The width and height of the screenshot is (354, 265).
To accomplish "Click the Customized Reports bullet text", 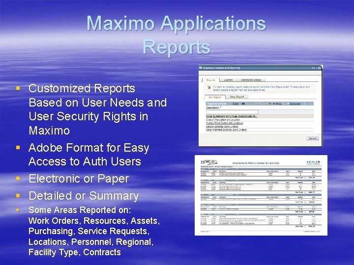I will [x=97, y=109].
